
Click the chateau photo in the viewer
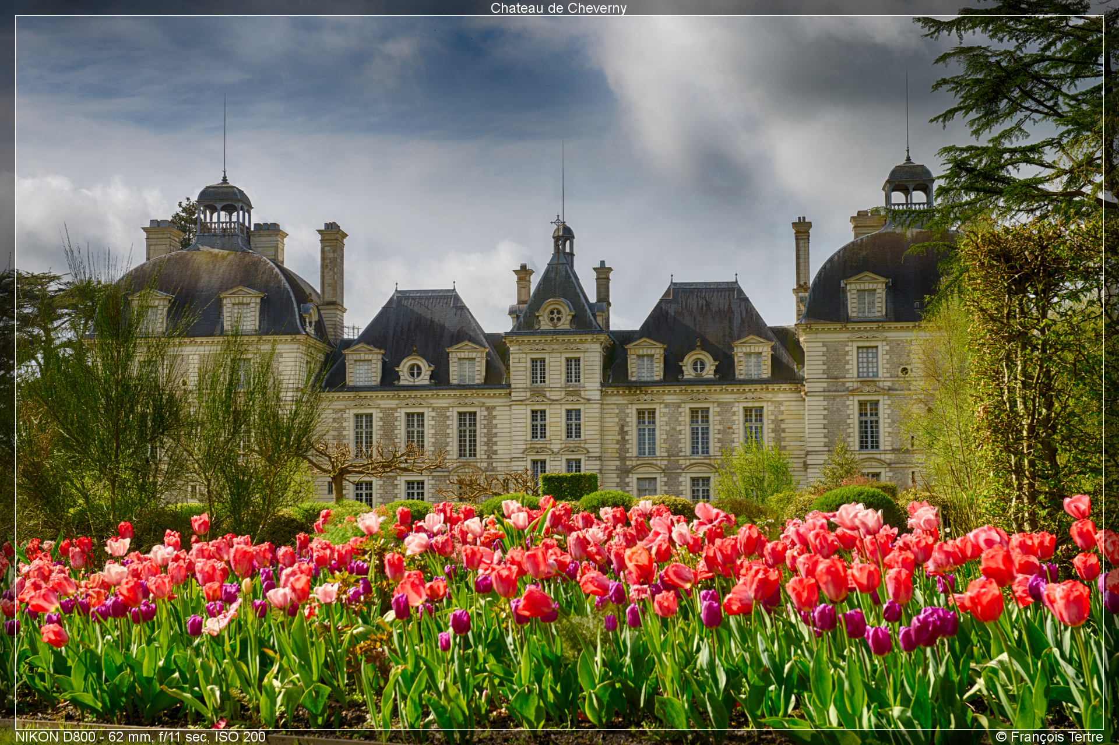coord(559,372)
